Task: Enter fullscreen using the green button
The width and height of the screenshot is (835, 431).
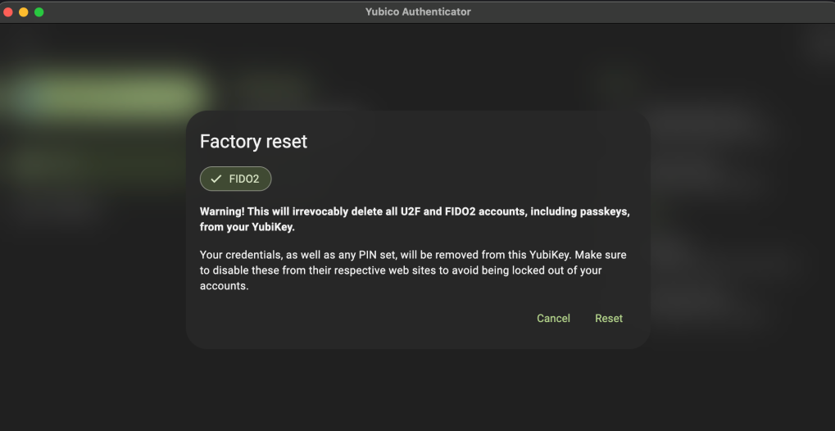Action: tap(39, 12)
